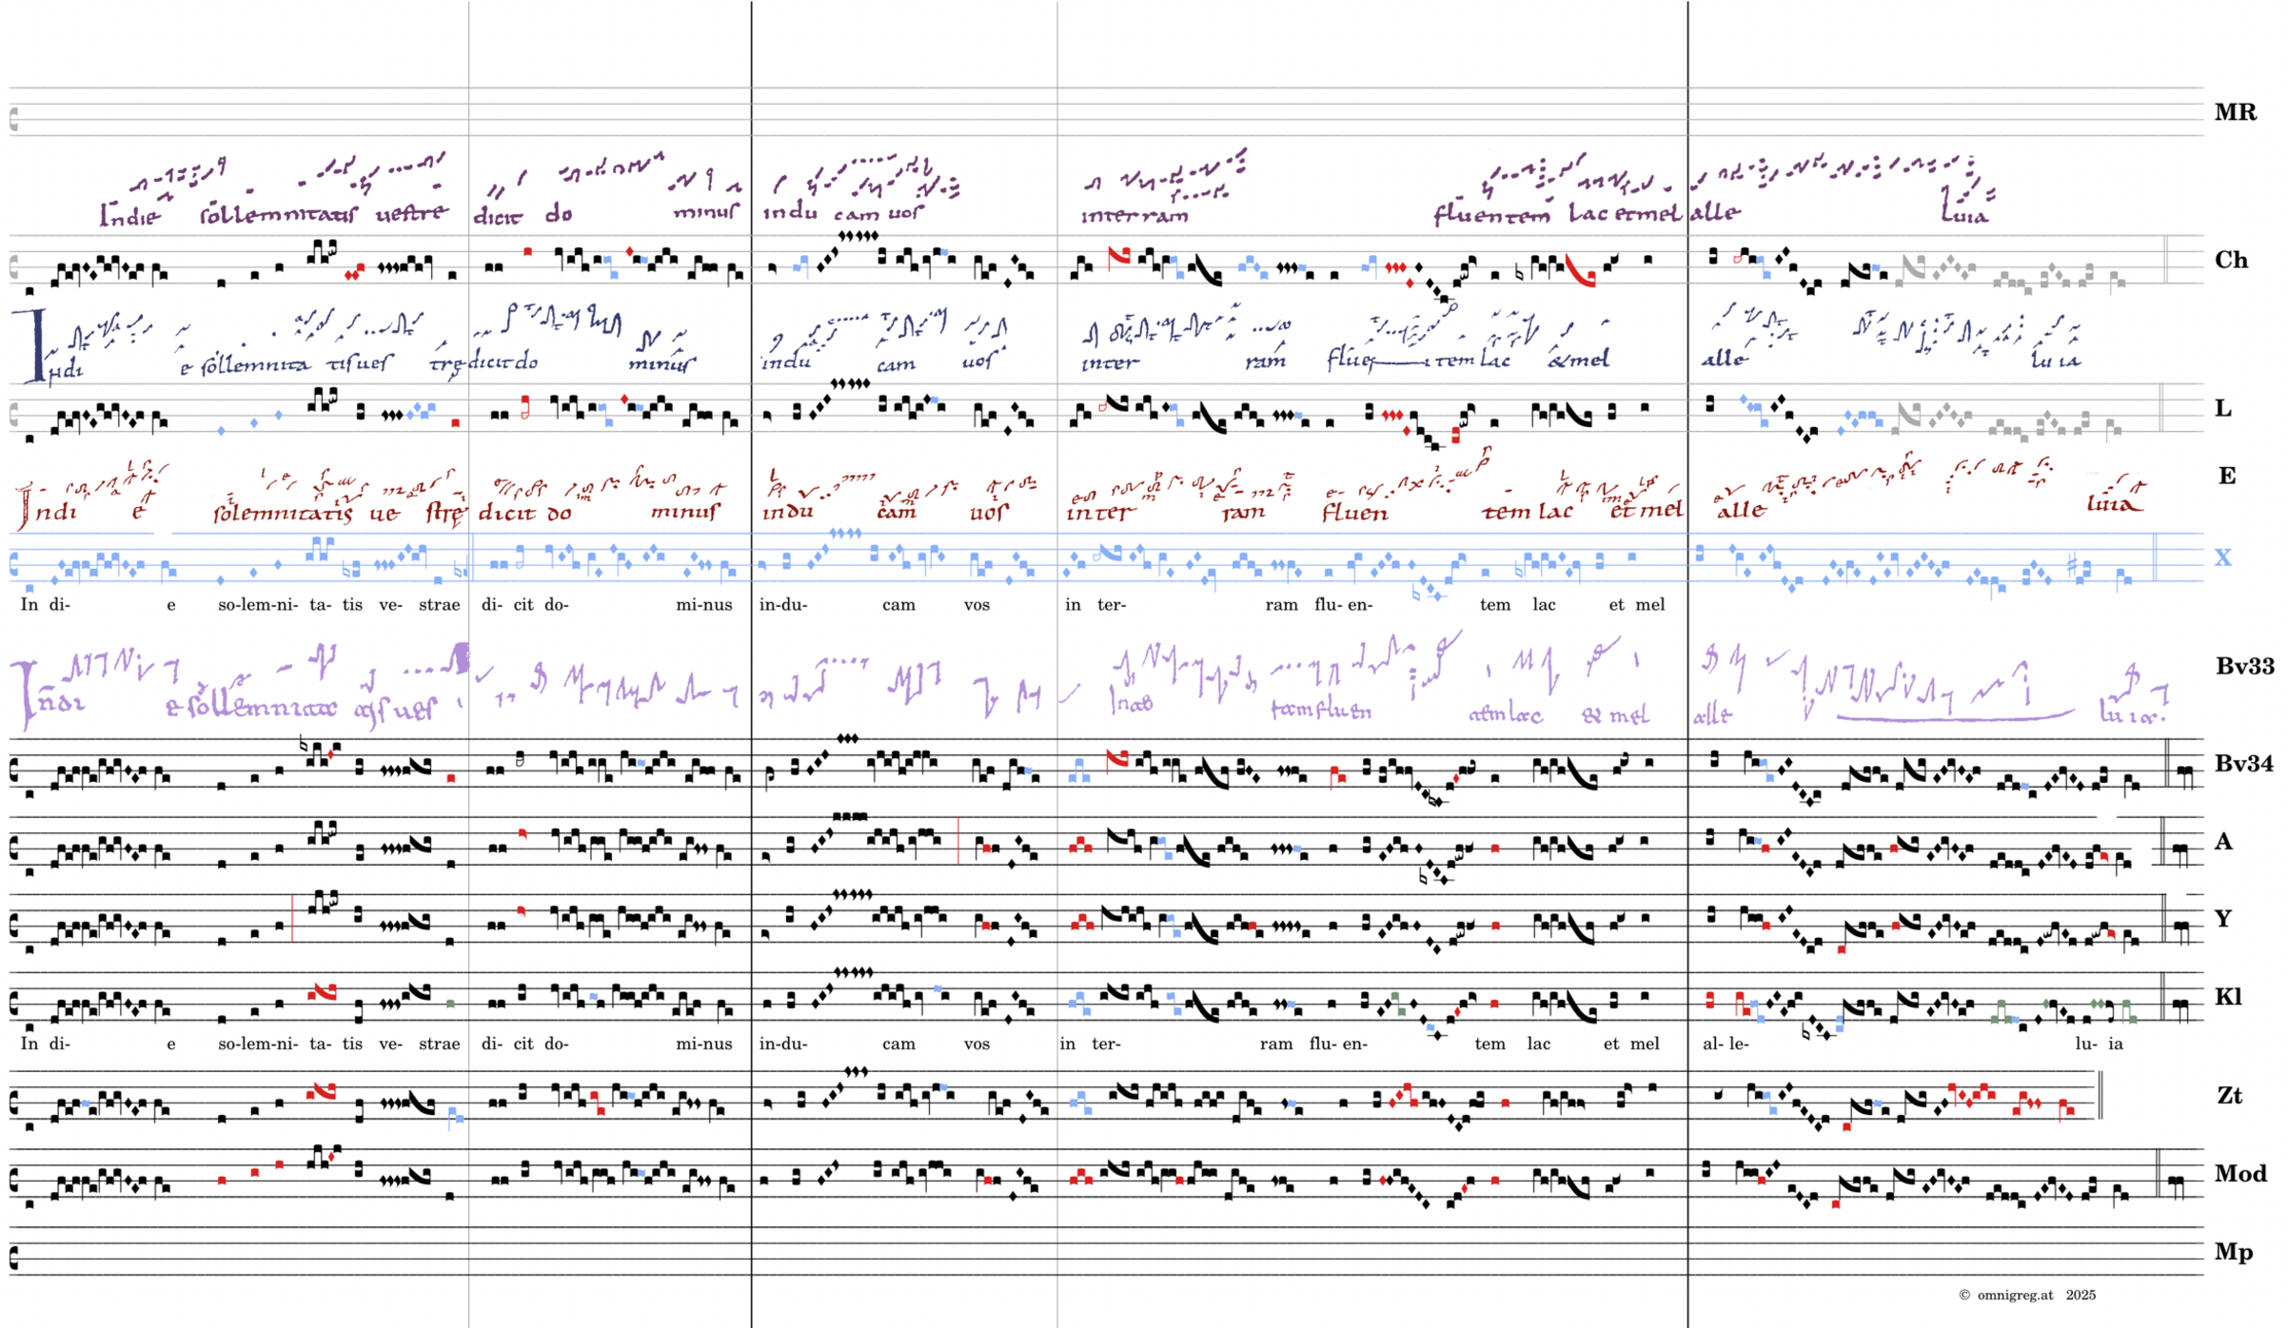Screen dimensions: 2288x1328
Task: Select the Kl source label
Action: (x=2228, y=996)
